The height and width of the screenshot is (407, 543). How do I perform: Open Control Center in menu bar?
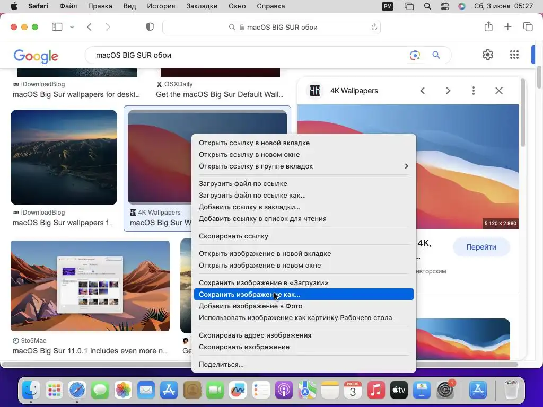pos(445,6)
